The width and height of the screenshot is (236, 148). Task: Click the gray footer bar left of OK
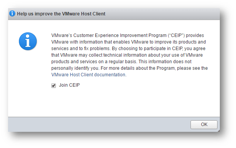(99, 124)
